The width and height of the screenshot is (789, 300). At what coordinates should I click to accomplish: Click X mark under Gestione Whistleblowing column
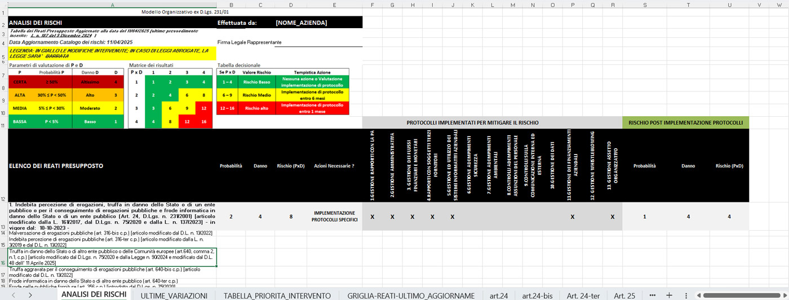click(613, 217)
